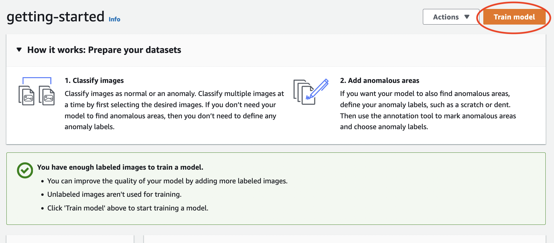Click the Classify images documents icon
The height and width of the screenshot is (243, 554).
click(37, 91)
